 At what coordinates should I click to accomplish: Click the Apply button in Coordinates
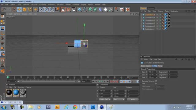click(133, 99)
